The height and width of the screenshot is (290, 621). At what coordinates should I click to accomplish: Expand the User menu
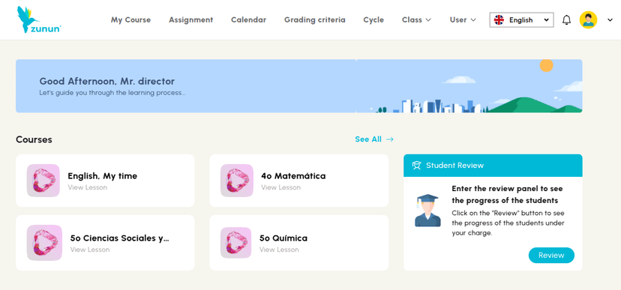coord(463,19)
